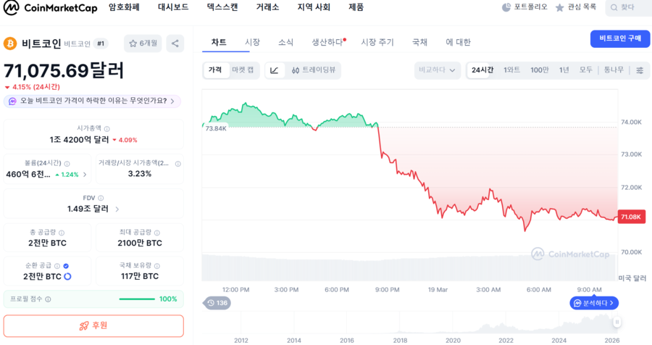Switch to line chart icon
Viewport: 652px width, 345px height.
274,70
